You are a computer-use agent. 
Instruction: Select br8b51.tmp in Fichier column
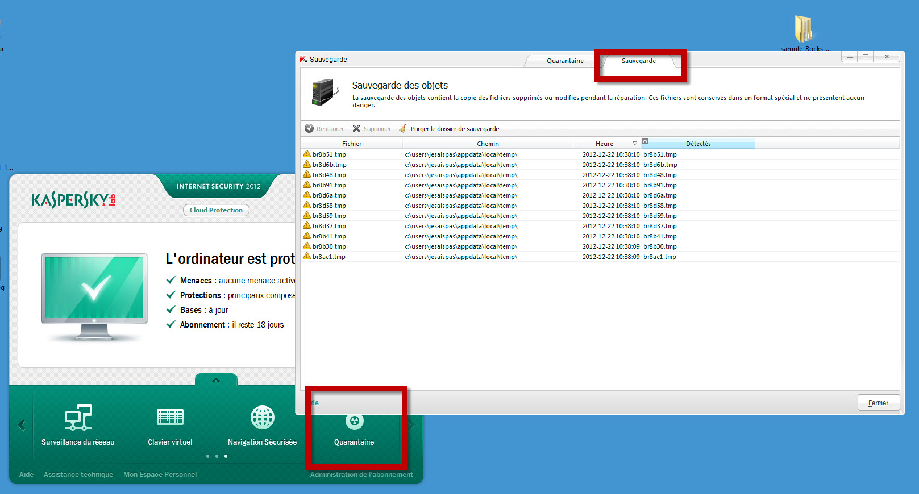pos(329,154)
